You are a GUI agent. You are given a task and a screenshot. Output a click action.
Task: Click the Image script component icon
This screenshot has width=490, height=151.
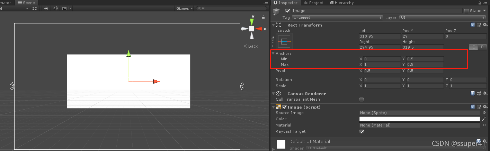[x=279, y=107]
